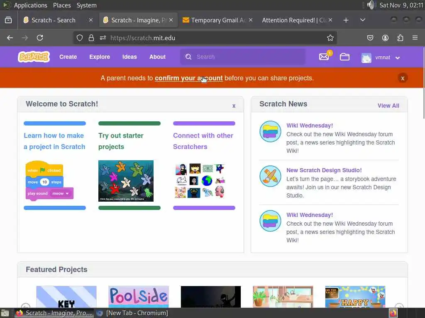Click the site security padlock icon
Image resolution: width=425 pixels, height=318 pixels.
point(91,38)
